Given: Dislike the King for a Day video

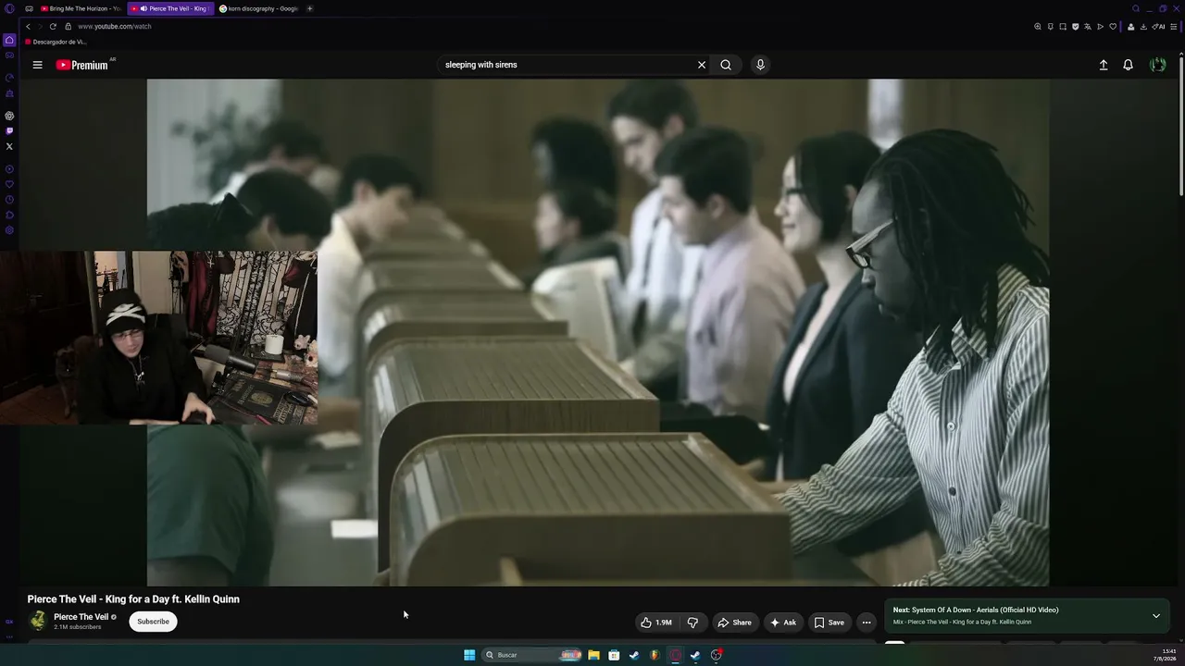Looking at the screenshot, I should pyautogui.click(x=692, y=623).
